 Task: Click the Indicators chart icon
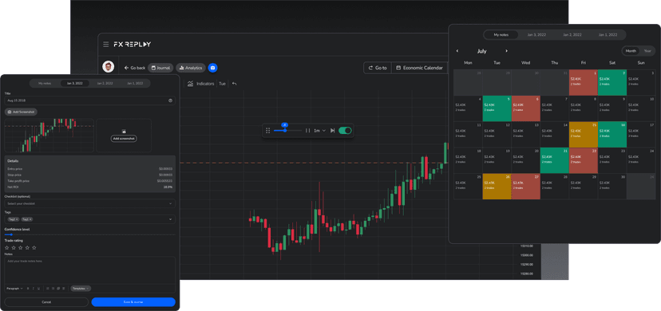[191, 84]
